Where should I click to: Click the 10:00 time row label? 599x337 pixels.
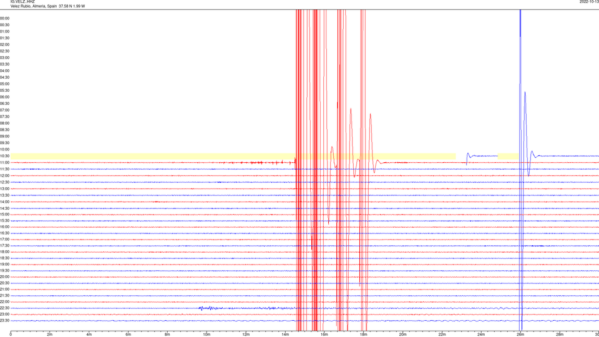coord(4,149)
